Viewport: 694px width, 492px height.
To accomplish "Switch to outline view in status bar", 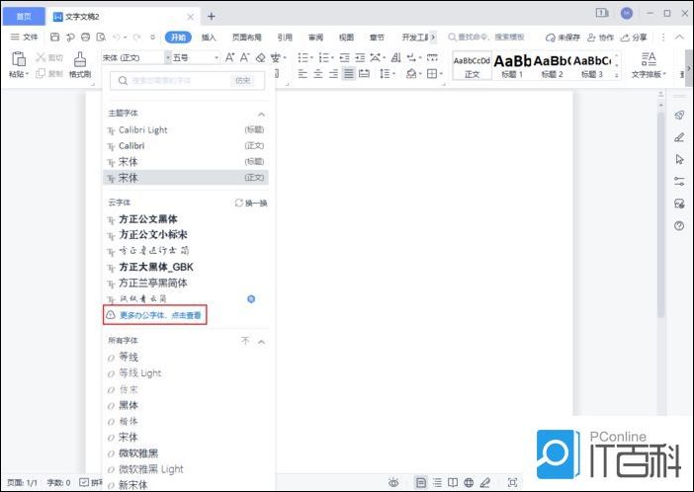I will 437,482.
